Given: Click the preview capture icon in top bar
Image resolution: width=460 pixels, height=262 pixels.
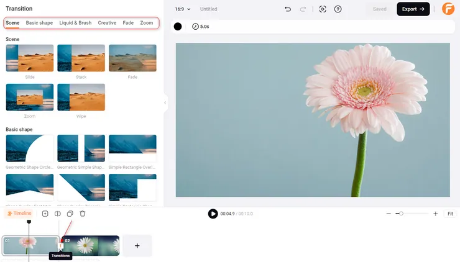Looking at the screenshot, I should click(322, 9).
